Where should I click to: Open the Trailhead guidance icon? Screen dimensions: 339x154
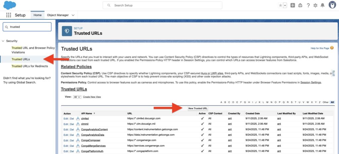(x=300, y=5)
